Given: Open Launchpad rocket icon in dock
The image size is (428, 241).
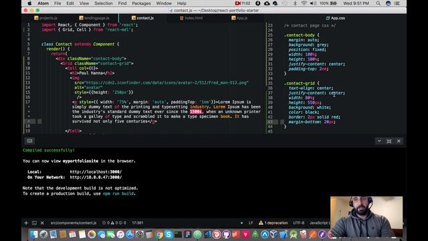Looking at the screenshot, I should [43, 234].
